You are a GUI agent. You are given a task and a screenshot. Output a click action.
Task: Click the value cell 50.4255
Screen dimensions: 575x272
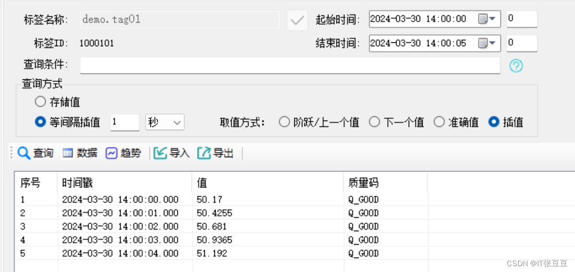pyautogui.click(x=214, y=213)
